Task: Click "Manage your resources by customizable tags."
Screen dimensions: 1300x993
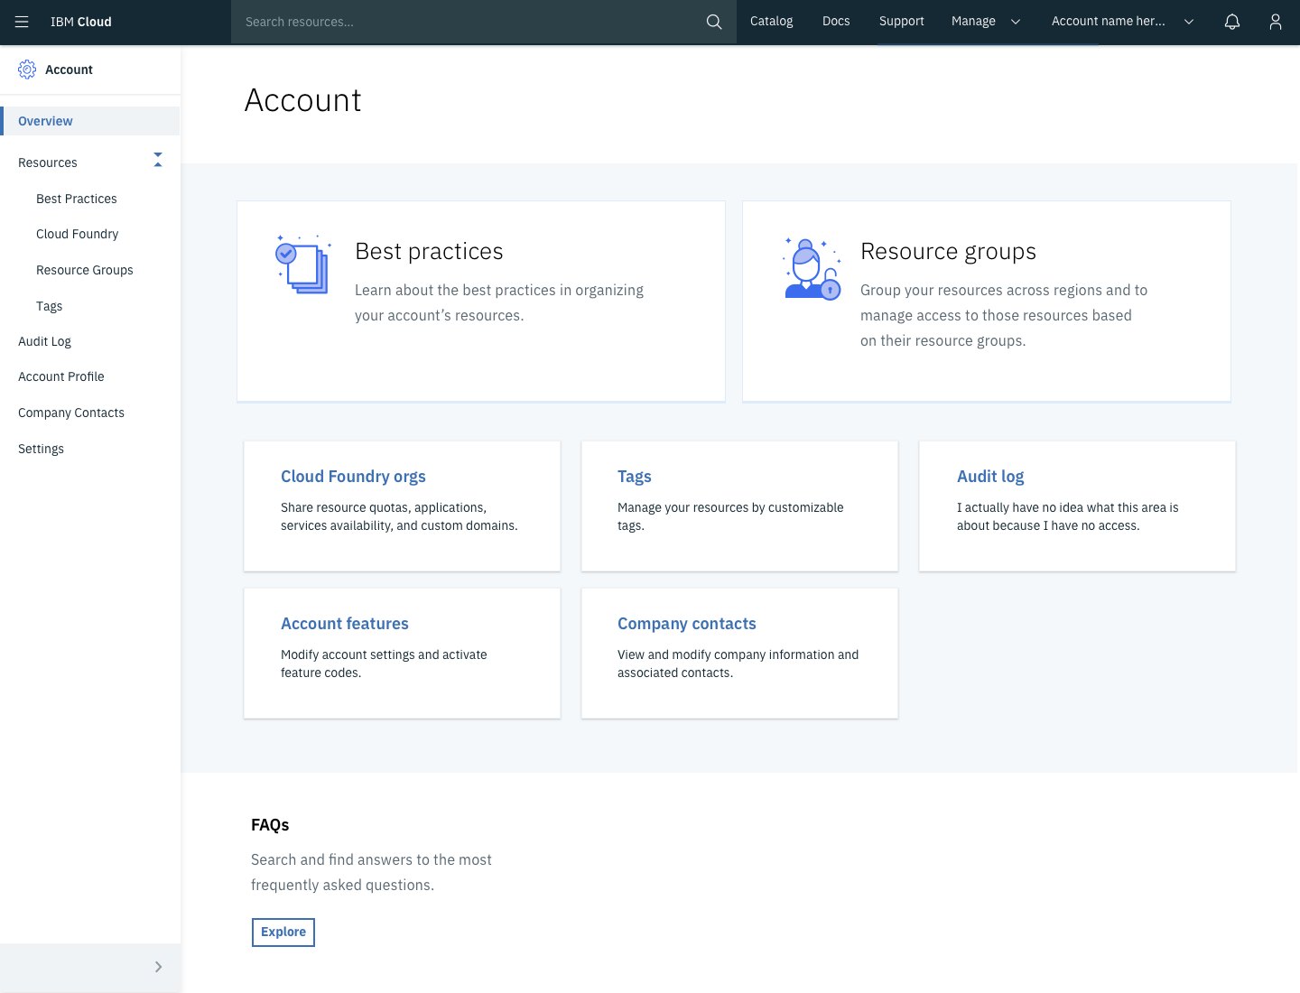Action: (x=730, y=516)
